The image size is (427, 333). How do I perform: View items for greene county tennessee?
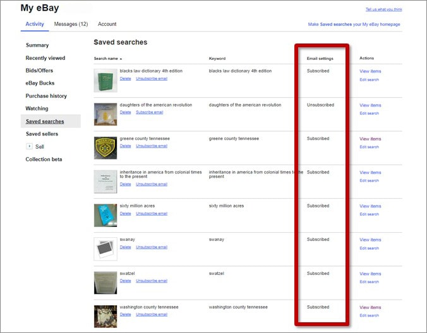[x=370, y=139]
